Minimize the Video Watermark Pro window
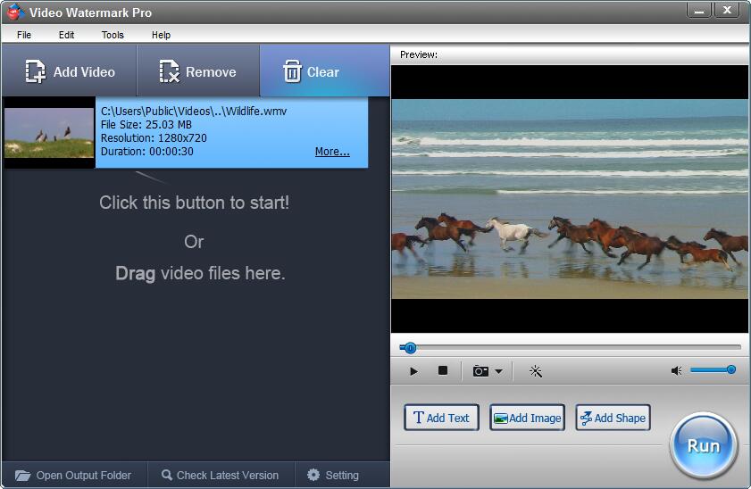The width and height of the screenshot is (751, 489). pos(699,10)
